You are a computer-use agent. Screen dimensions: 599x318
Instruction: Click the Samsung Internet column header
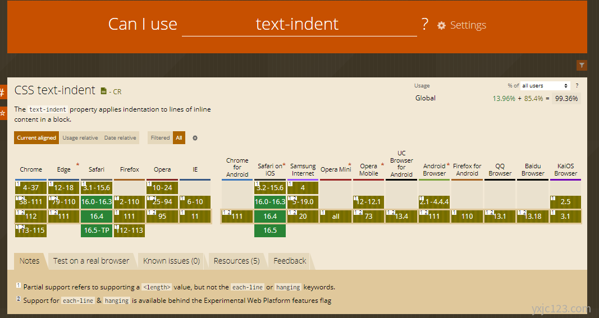click(x=303, y=169)
